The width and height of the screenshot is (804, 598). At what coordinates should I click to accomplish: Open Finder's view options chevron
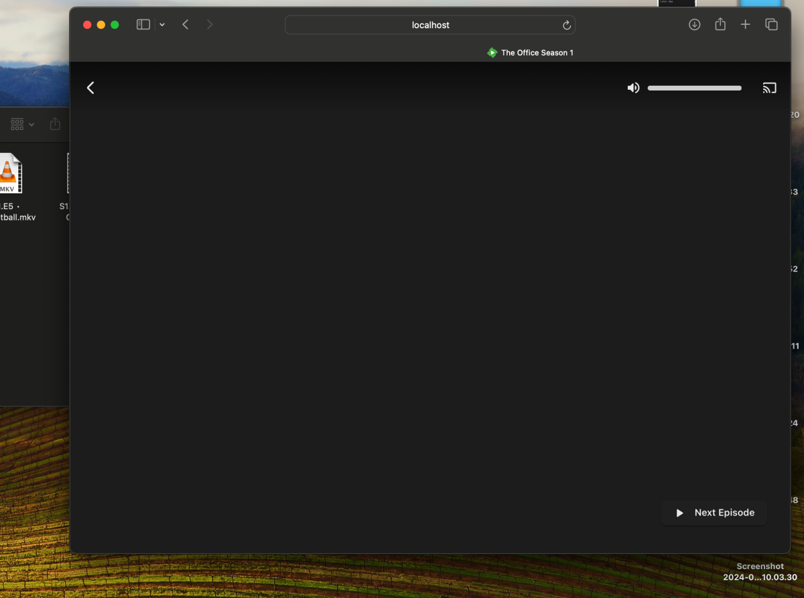[31, 124]
